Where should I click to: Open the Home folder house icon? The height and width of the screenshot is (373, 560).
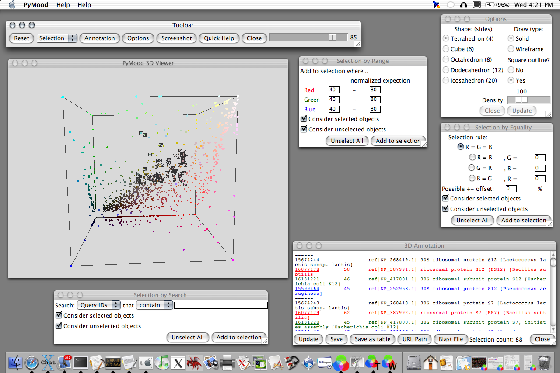(x=430, y=362)
